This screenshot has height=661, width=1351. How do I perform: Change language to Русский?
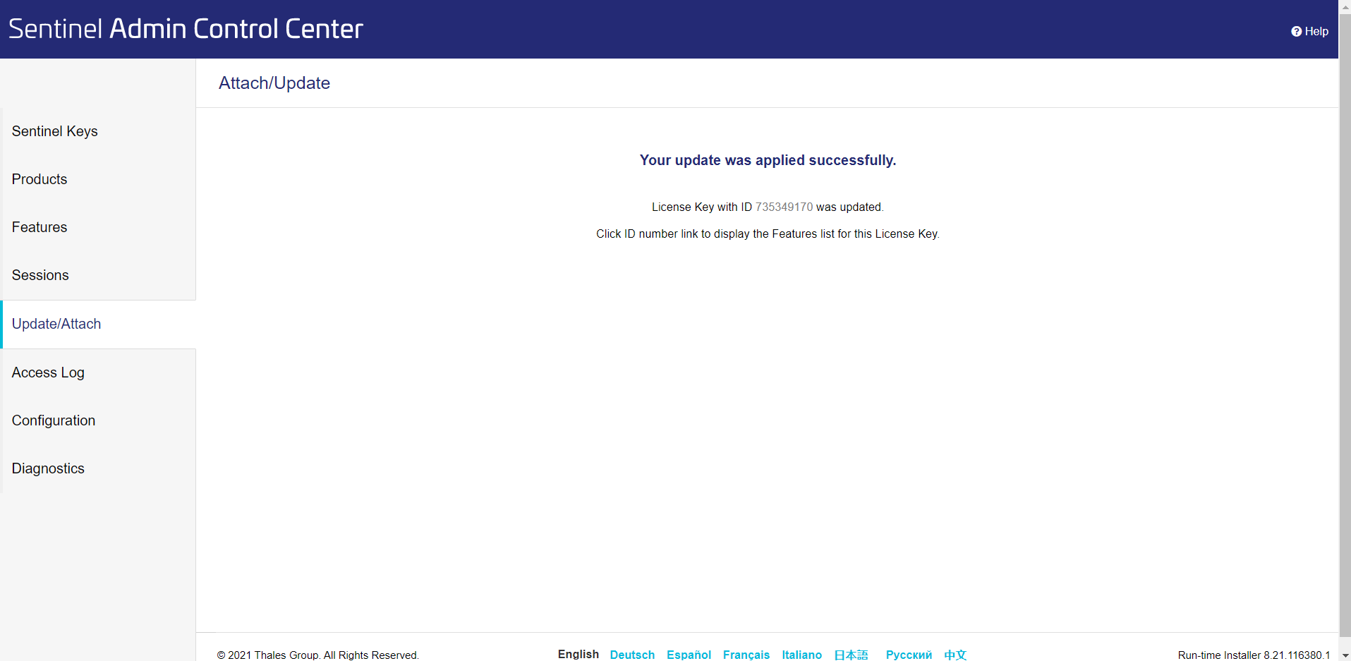(x=909, y=655)
